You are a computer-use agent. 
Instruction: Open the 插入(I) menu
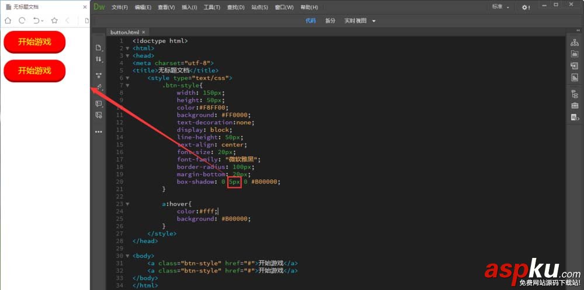point(189,8)
